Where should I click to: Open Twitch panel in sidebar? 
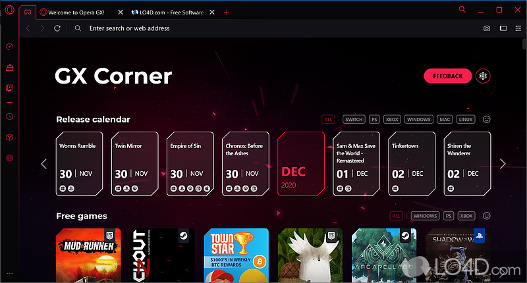coord(9,88)
